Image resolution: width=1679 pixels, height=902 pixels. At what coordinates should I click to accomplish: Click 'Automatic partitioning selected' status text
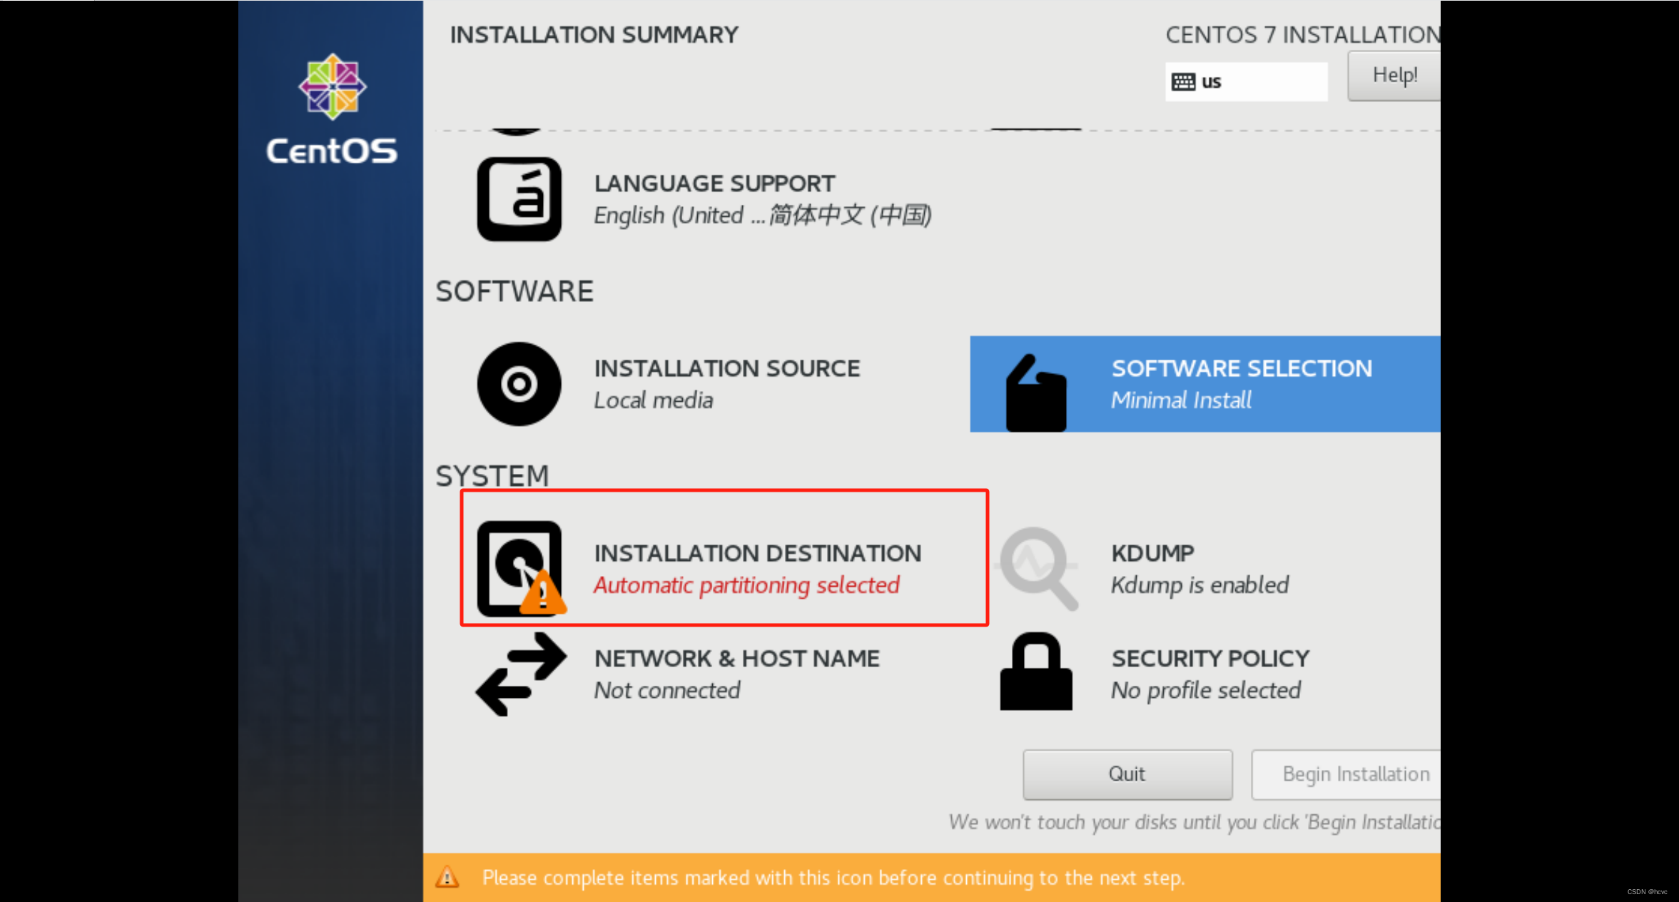746,586
